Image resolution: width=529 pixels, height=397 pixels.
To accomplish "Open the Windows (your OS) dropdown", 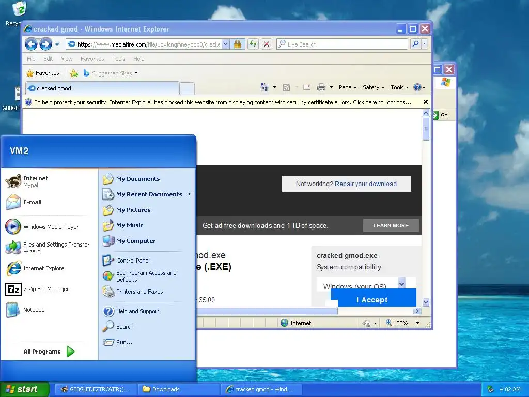I will (366, 284).
